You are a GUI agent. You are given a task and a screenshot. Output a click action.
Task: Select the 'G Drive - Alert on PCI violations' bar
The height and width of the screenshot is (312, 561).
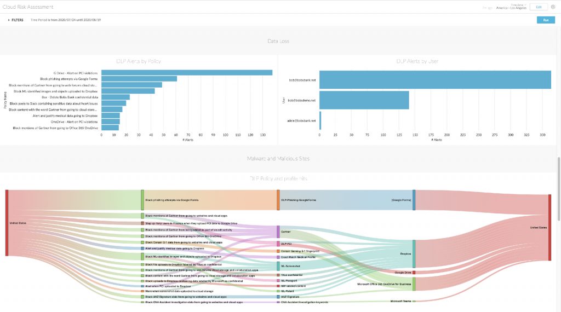187,73
